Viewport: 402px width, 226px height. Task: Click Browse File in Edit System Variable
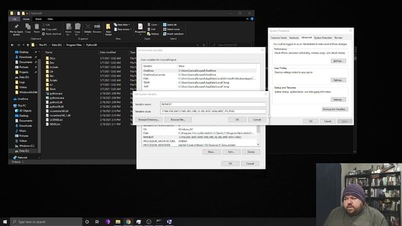(x=178, y=120)
